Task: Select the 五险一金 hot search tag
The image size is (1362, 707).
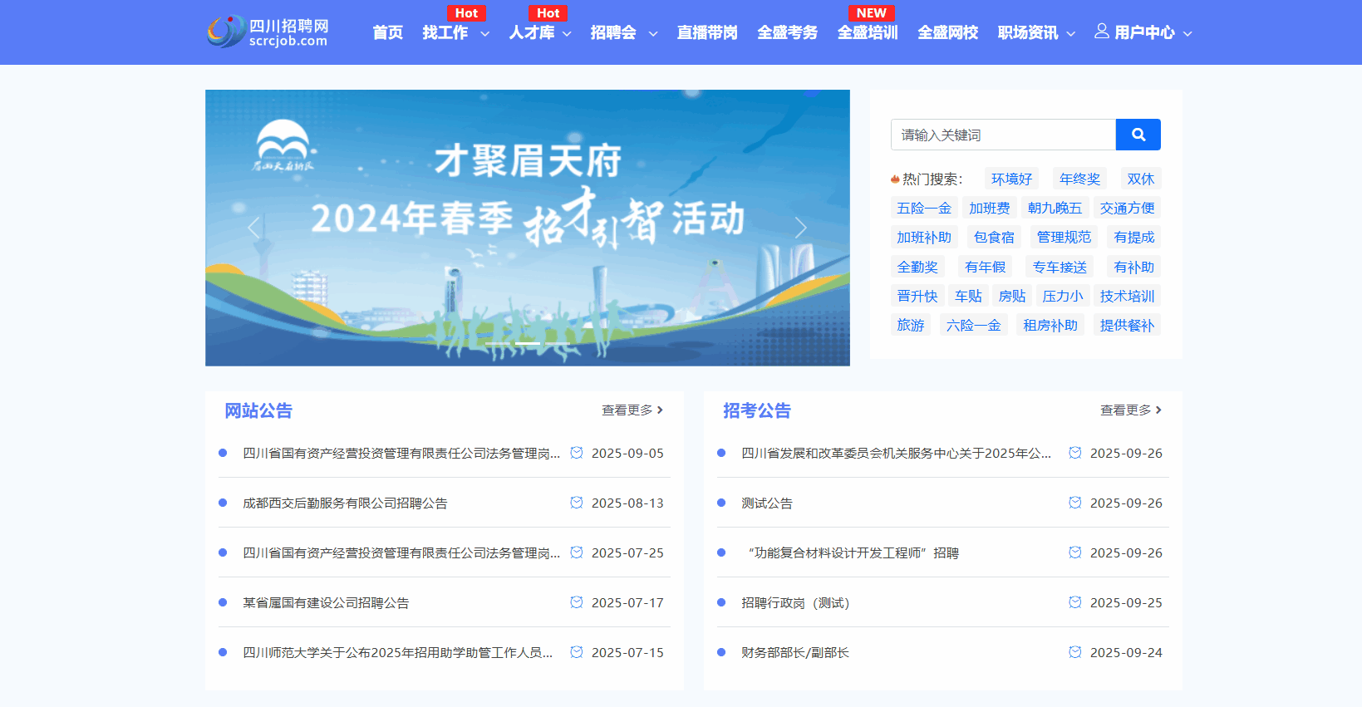Action: click(923, 209)
